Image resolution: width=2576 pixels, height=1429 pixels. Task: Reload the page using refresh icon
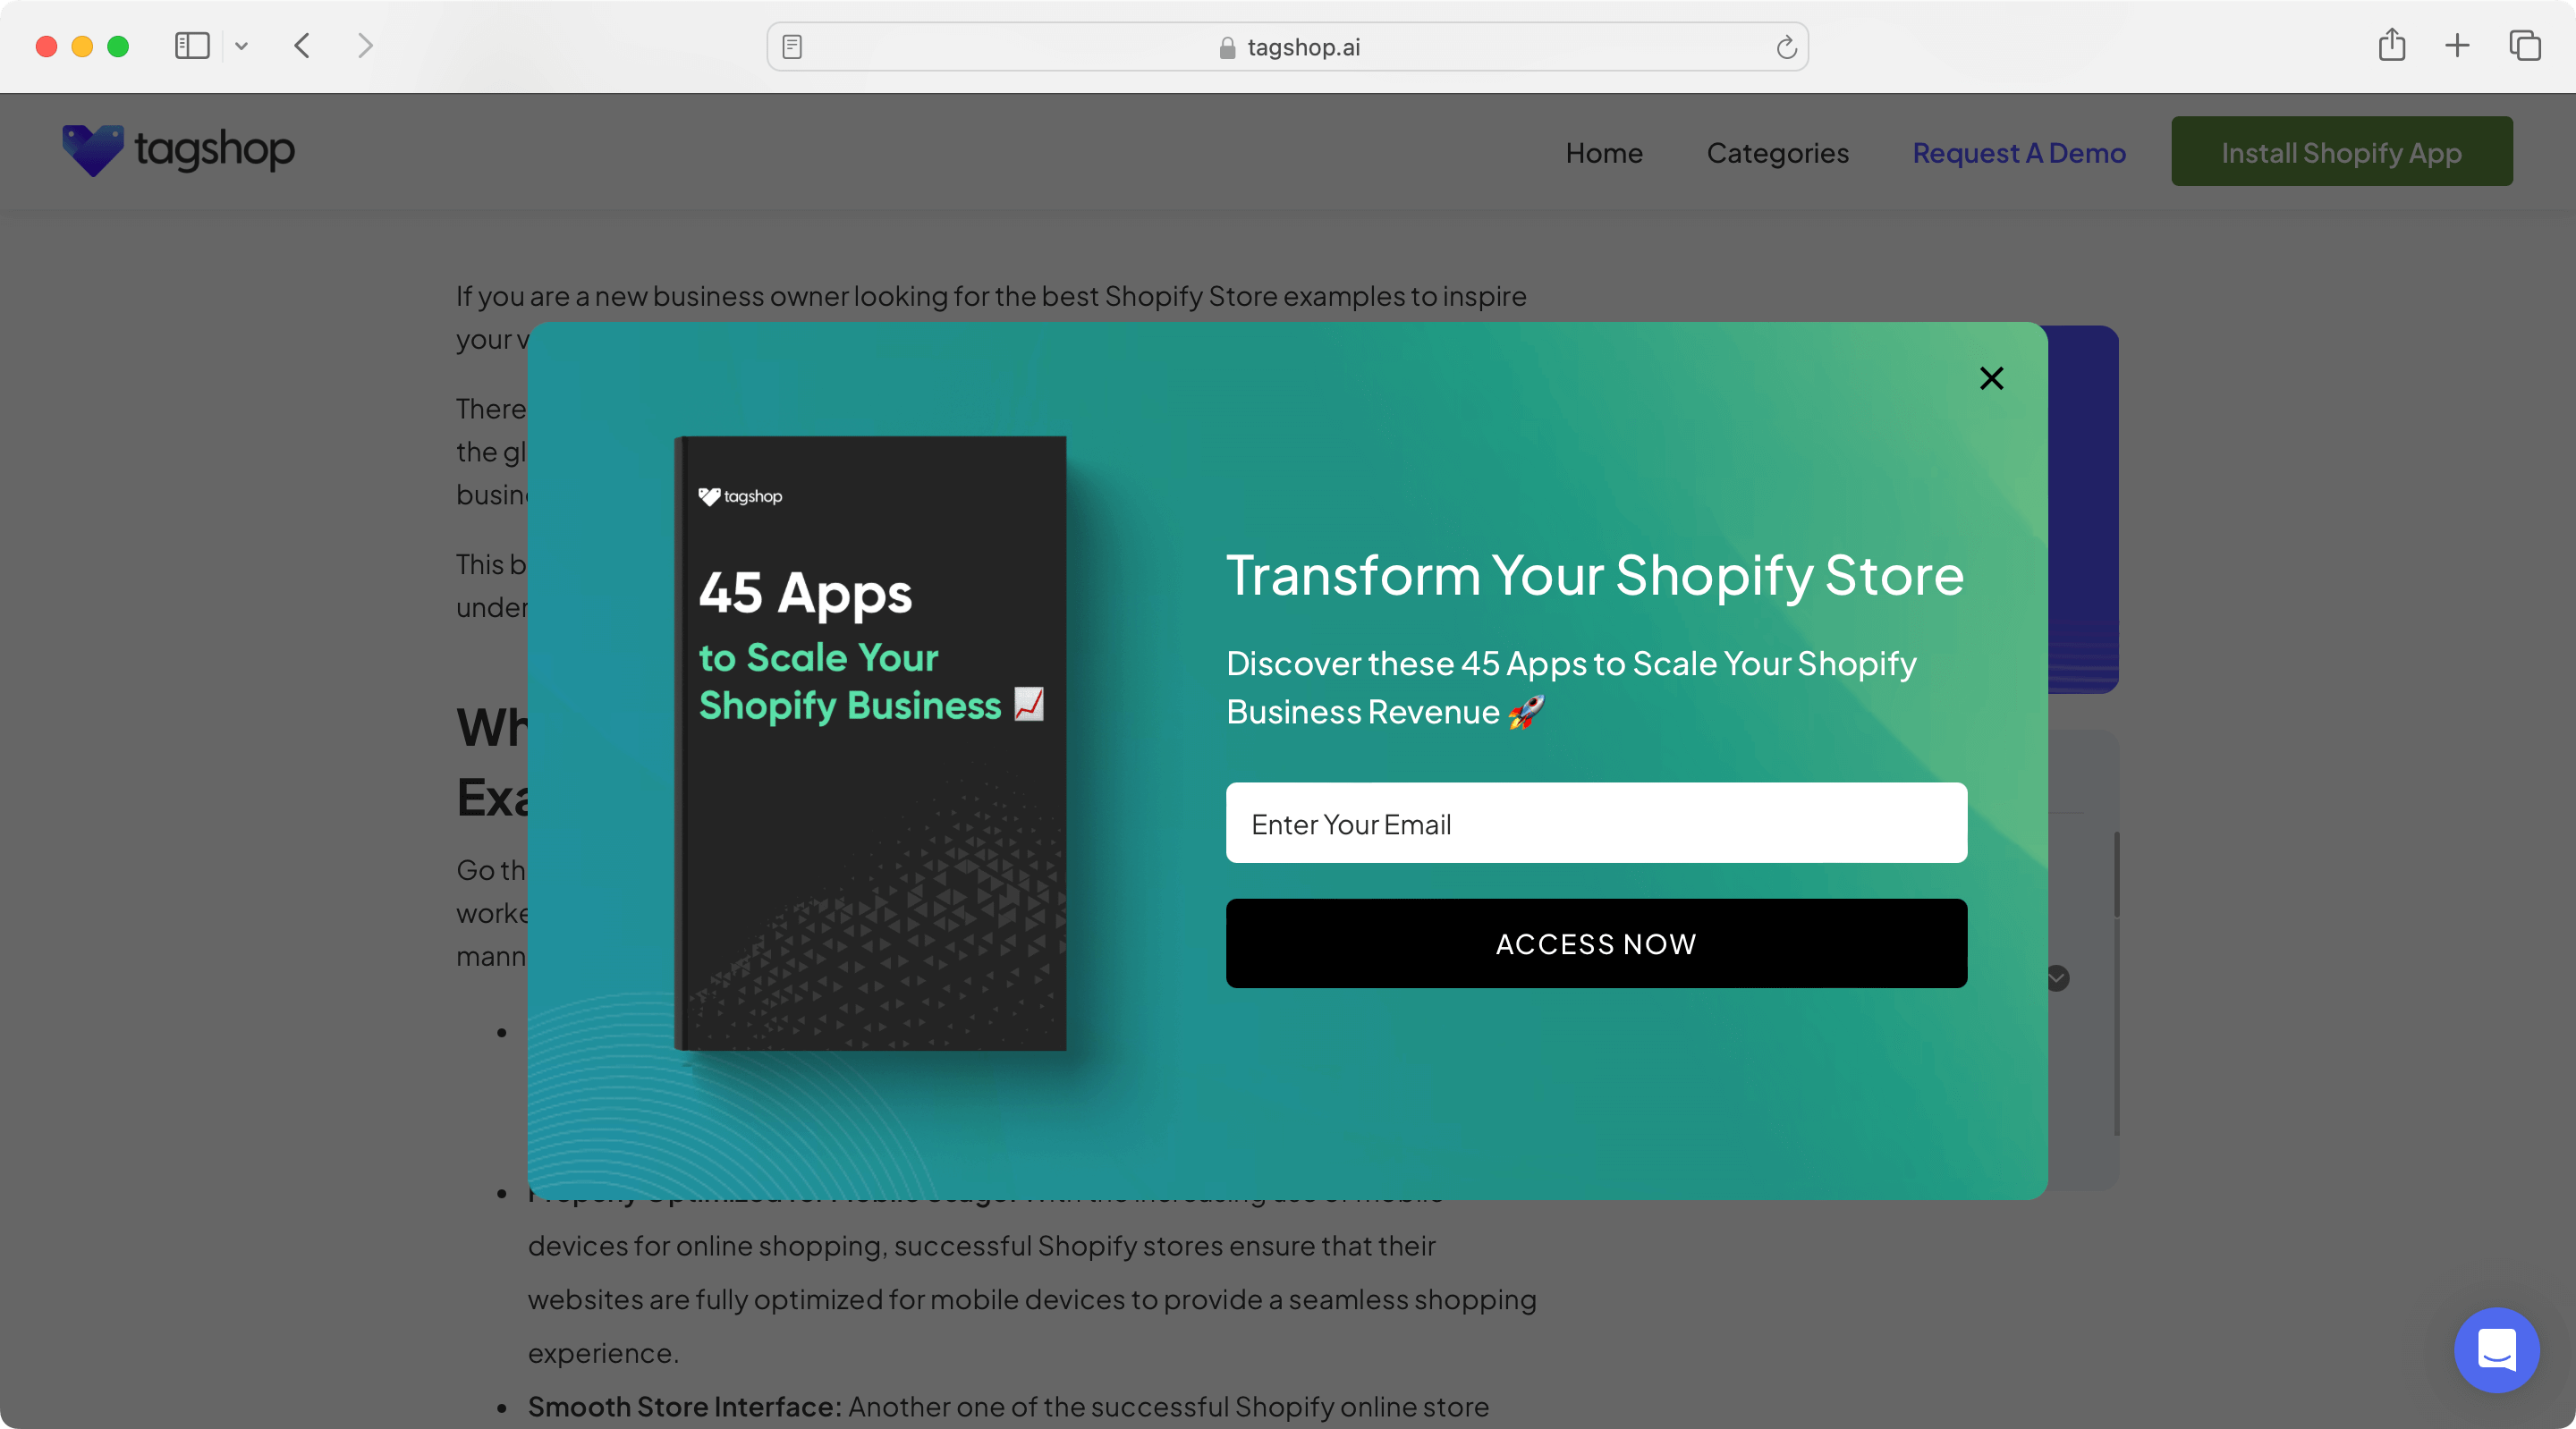1786,47
